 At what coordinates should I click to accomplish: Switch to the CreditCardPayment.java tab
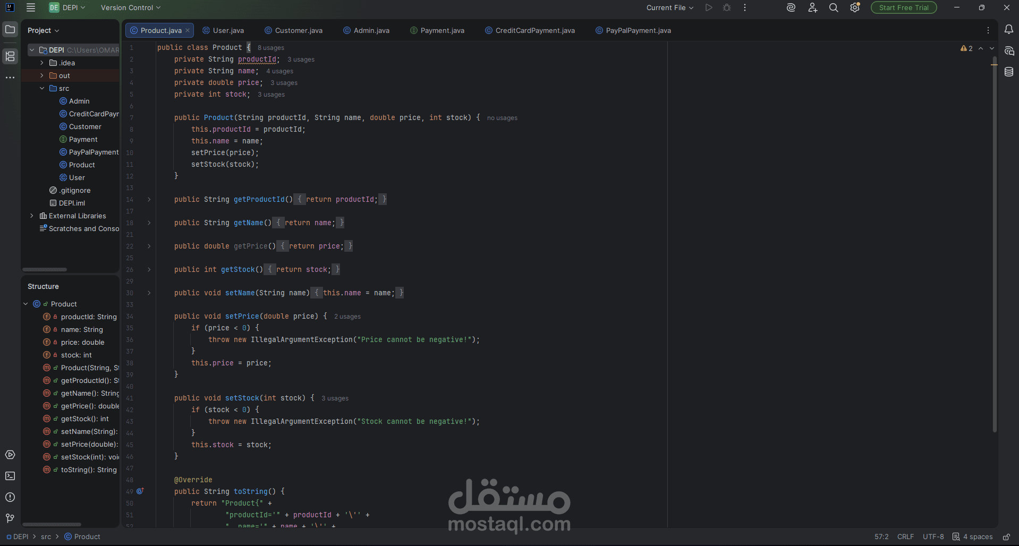(530, 30)
